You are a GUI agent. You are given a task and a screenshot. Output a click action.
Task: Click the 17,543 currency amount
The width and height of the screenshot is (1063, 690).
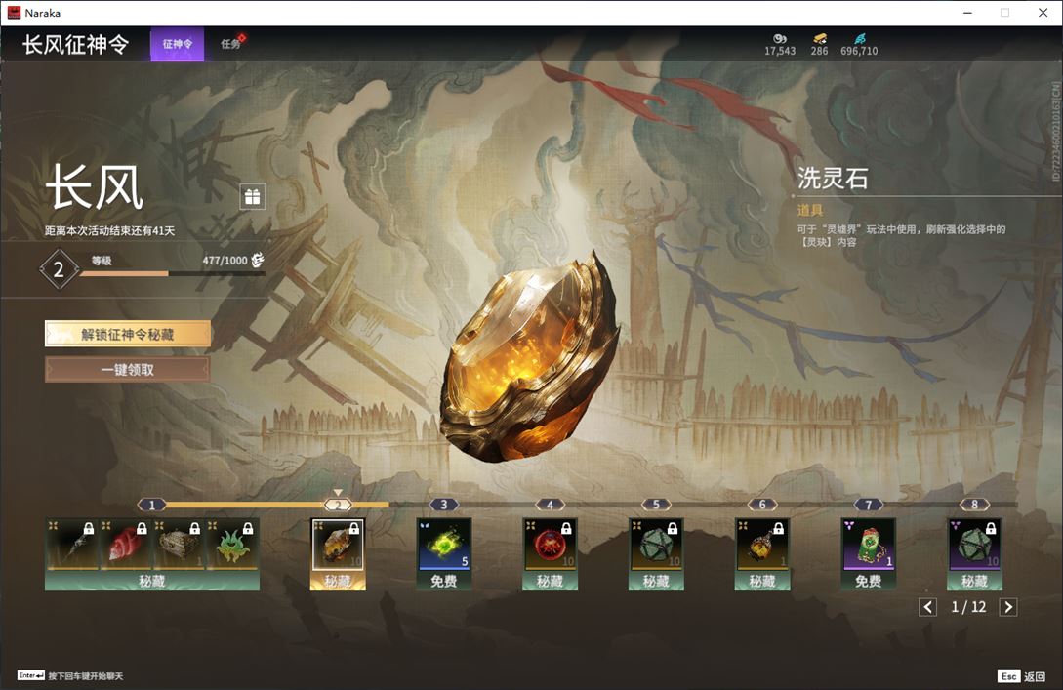click(780, 51)
